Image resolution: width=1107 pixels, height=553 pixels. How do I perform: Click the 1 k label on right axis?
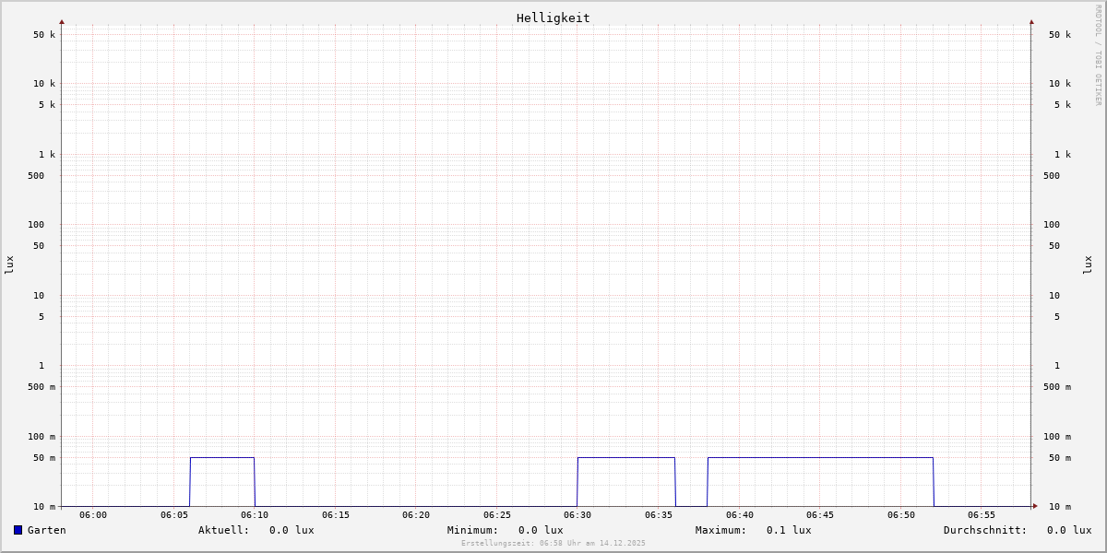pos(1063,154)
